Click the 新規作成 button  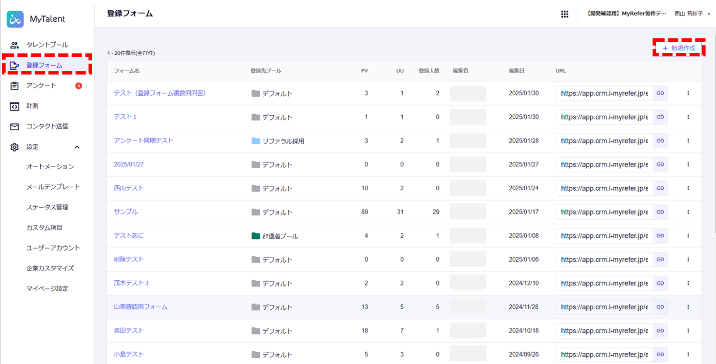tap(679, 48)
